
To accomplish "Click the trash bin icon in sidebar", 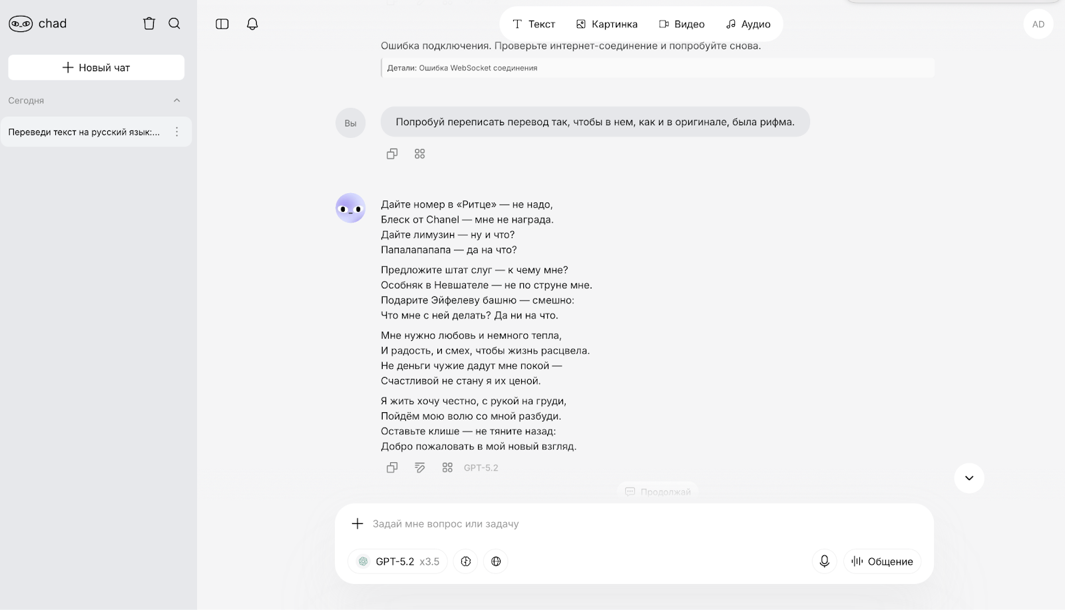I will [149, 24].
